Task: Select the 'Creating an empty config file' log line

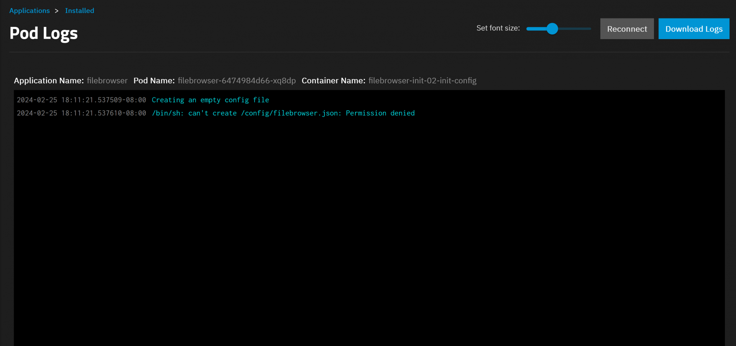Action: click(210, 100)
